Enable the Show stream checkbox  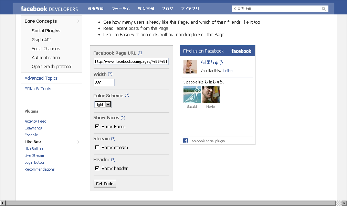click(x=97, y=147)
